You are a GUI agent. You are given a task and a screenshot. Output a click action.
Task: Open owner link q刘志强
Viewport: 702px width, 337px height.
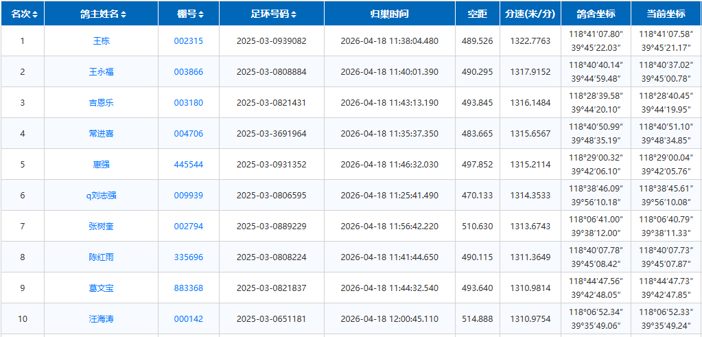[x=101, y=196]
